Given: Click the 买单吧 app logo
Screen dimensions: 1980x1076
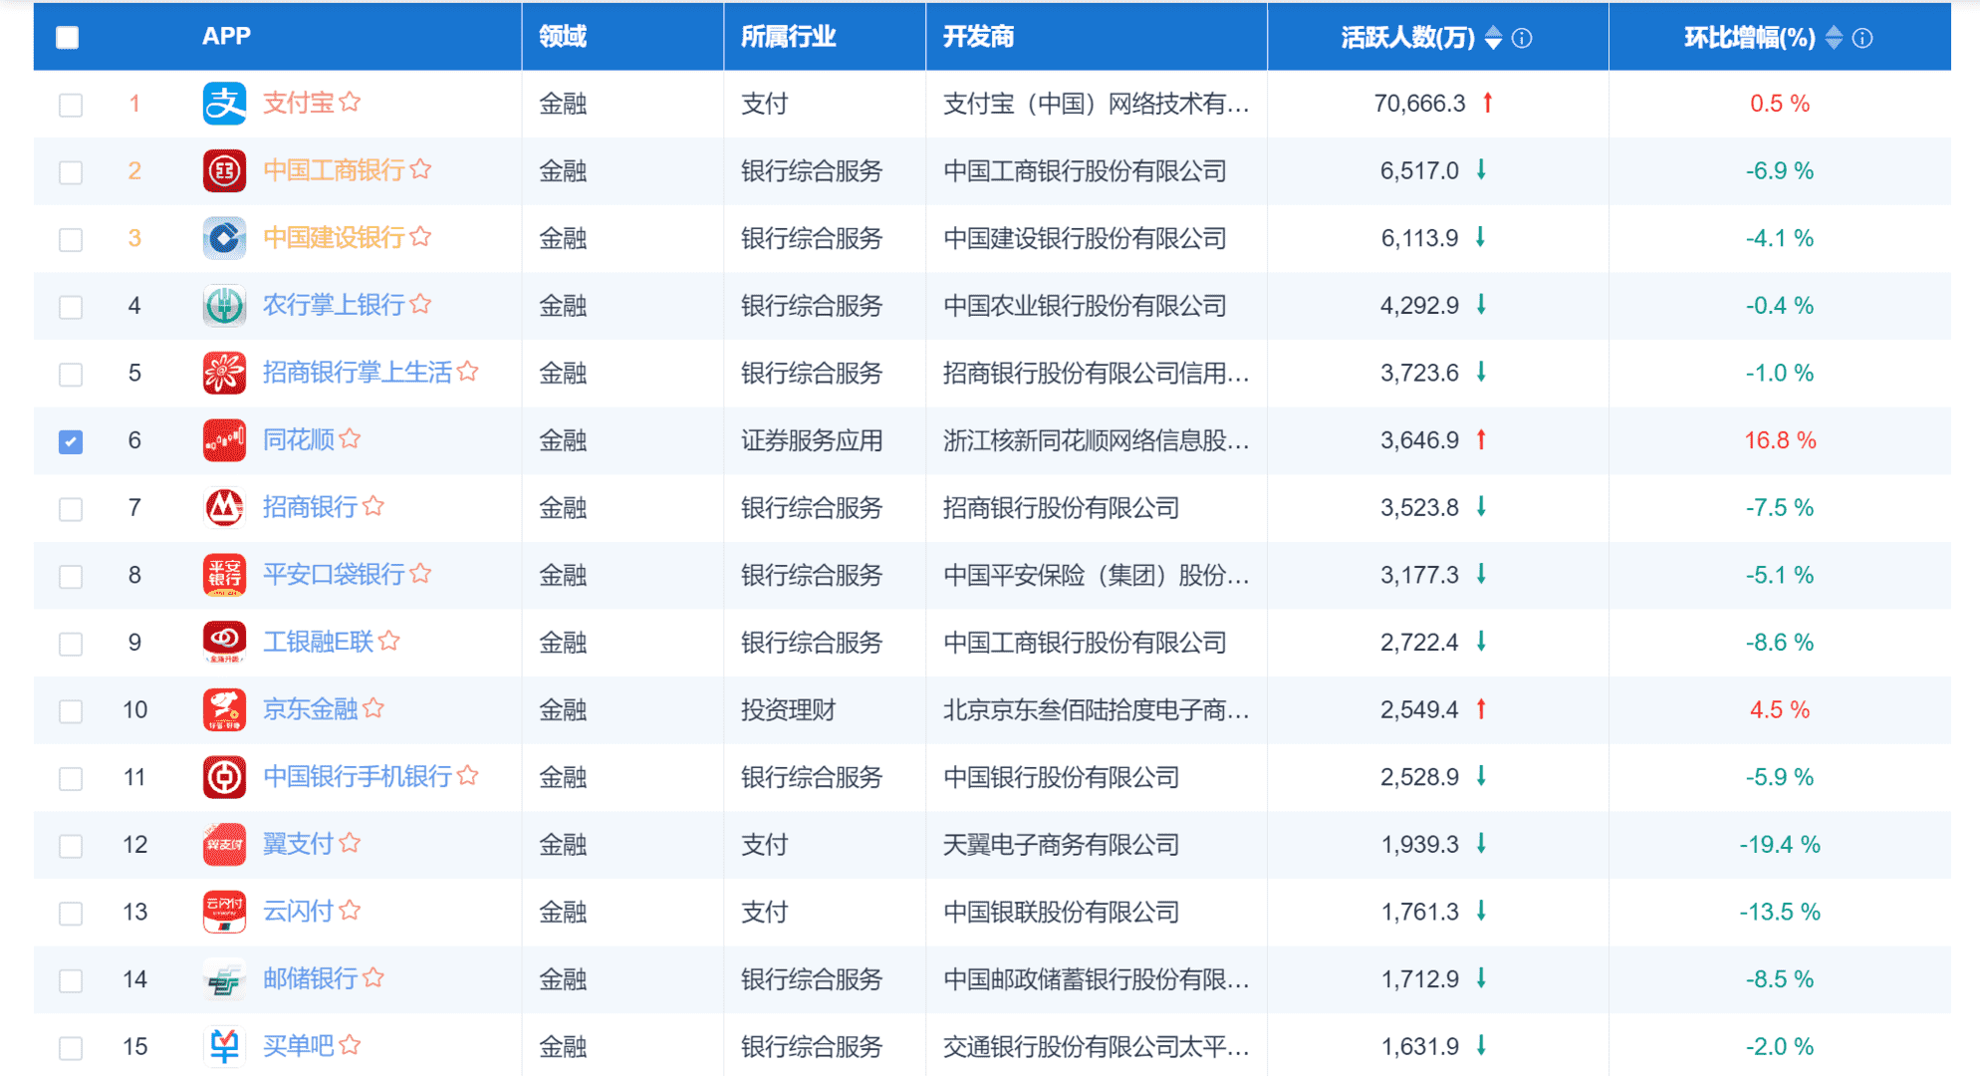Looking at the screenshot, I should [x=224, y=1047].
